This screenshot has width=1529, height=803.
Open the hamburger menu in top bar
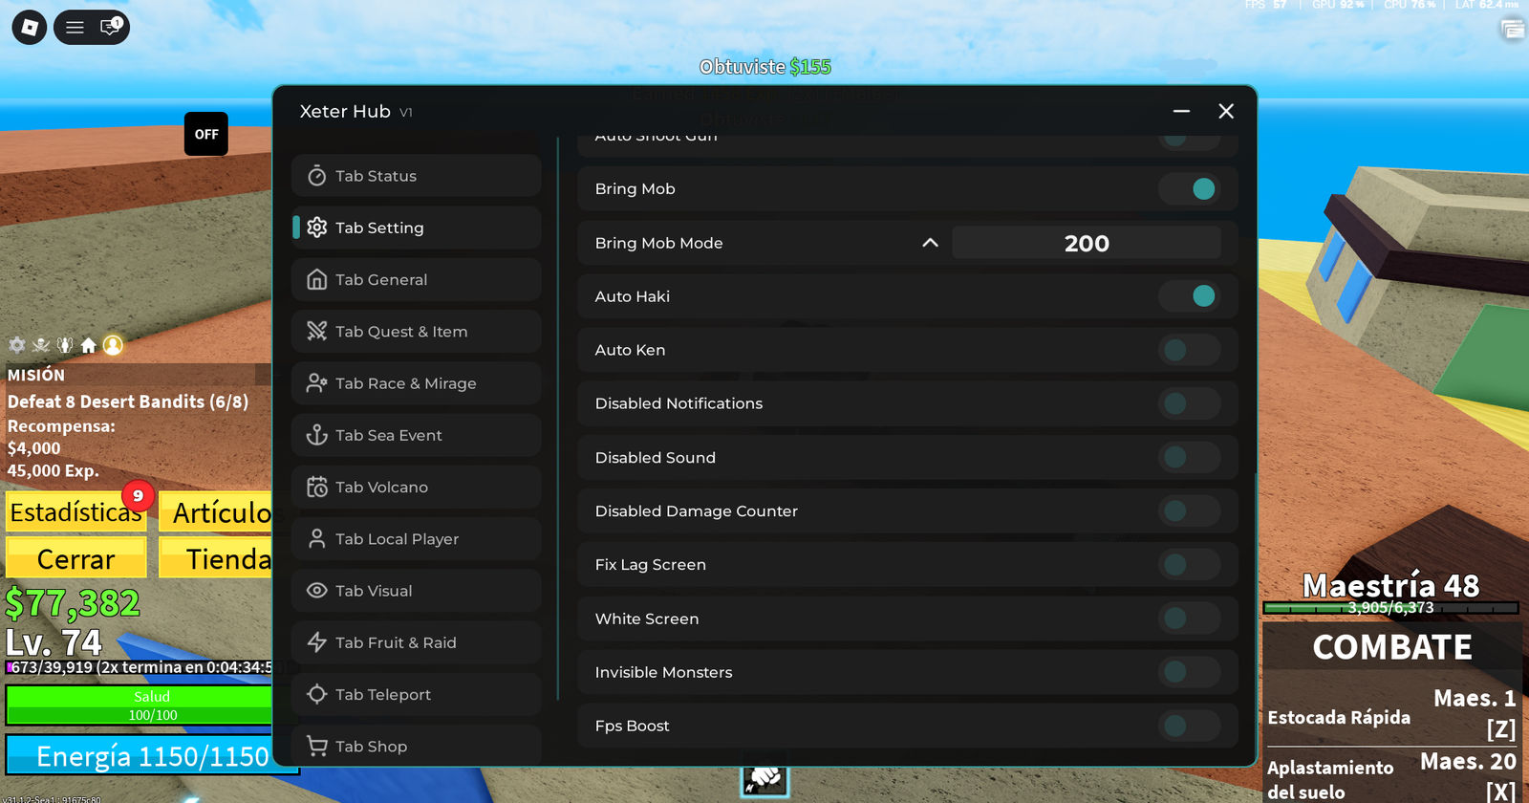[75, 28]
